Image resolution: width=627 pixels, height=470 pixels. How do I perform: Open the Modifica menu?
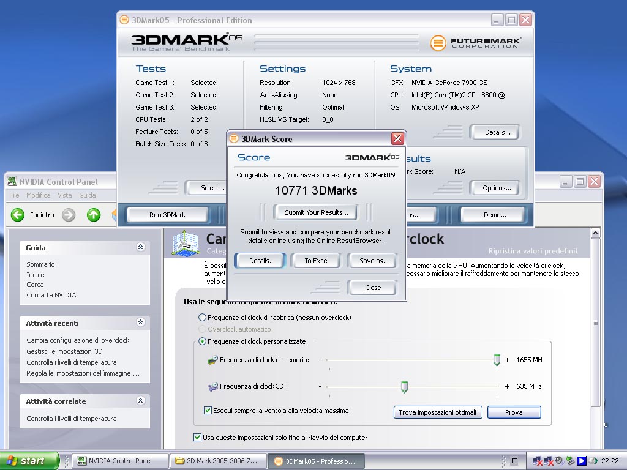click(x=39, y=195)
